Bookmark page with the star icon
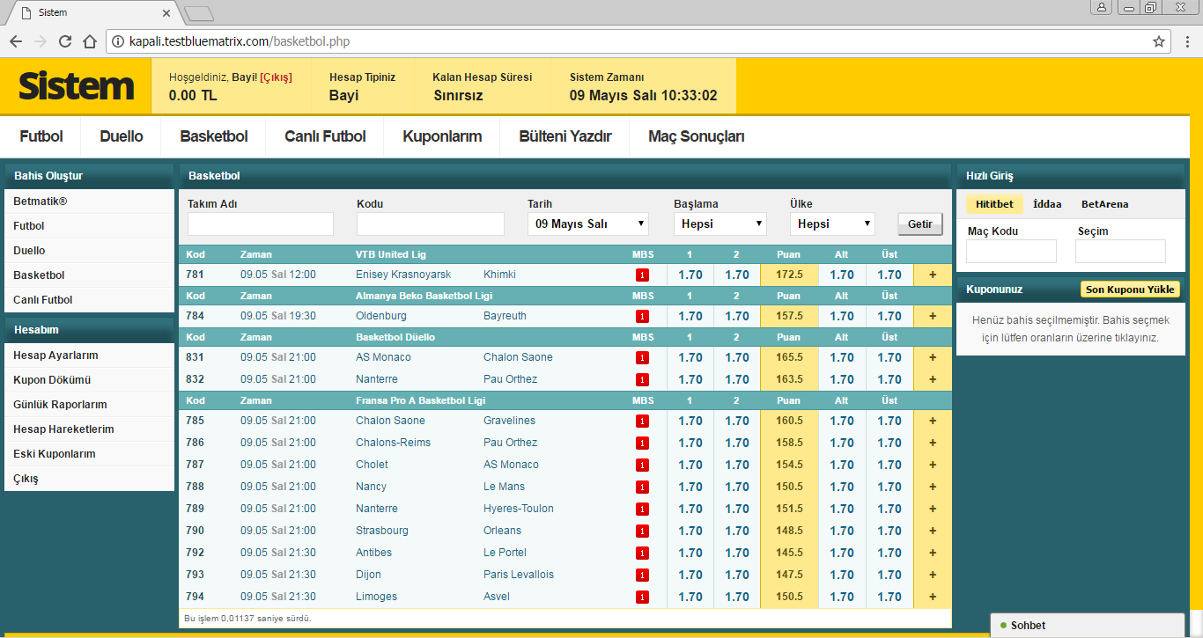Image resolution: width=1203 pixels, height=638 pixels. click(1159, 41)
